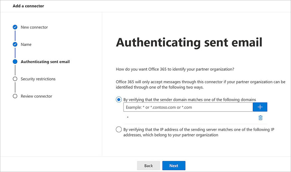Open the Review connector step label

point(36,96)
